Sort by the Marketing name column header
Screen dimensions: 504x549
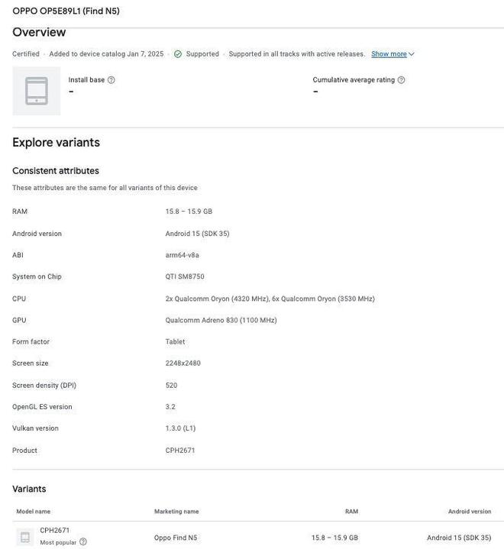176,512
